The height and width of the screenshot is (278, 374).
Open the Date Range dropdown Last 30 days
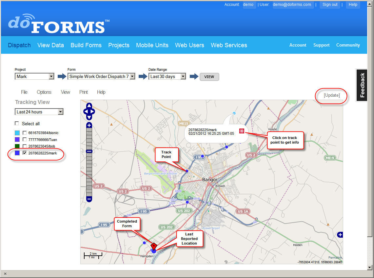[x=167, y=76]
